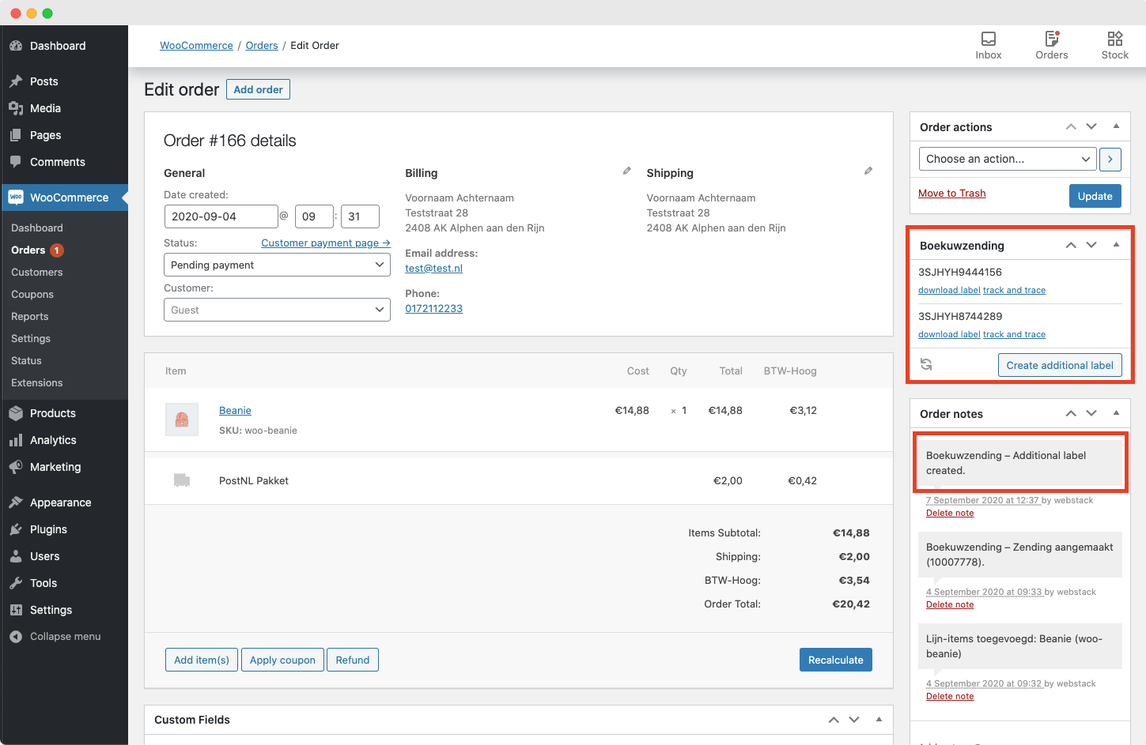1146x745 pixels.
Task: Open Dashboard in the admin sidebar
Action: [64, 46]
